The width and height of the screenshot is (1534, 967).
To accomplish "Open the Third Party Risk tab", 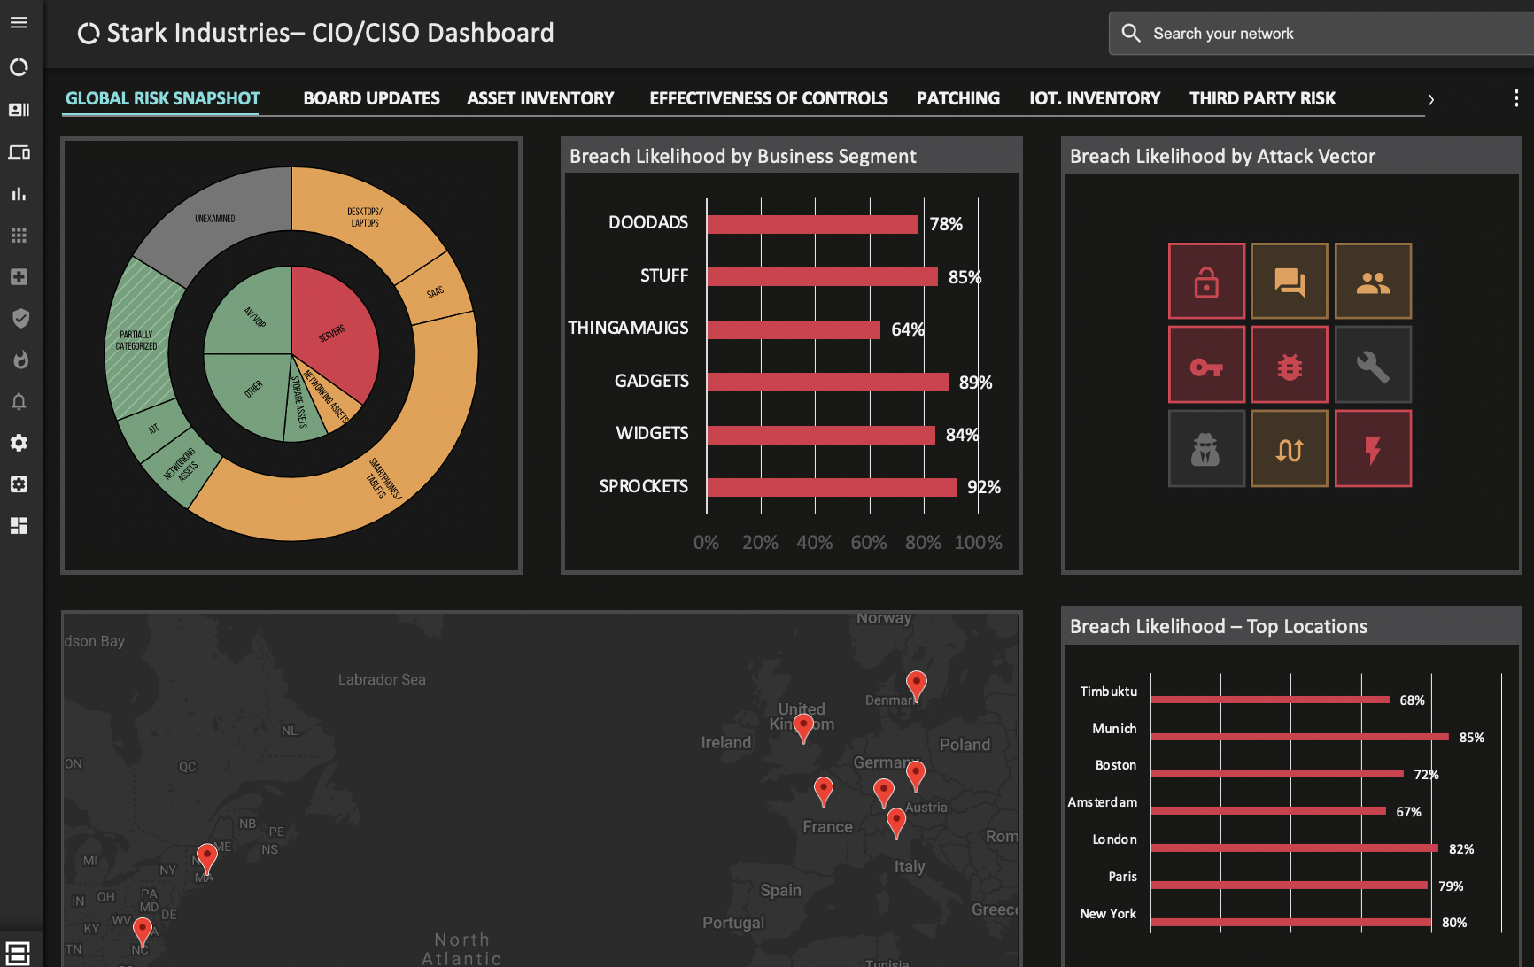I will tap(1261, 98).
